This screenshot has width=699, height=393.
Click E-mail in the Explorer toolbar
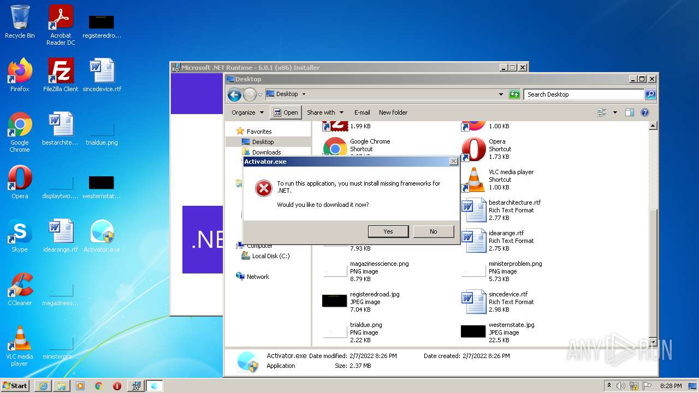click(x=362, y=112)
